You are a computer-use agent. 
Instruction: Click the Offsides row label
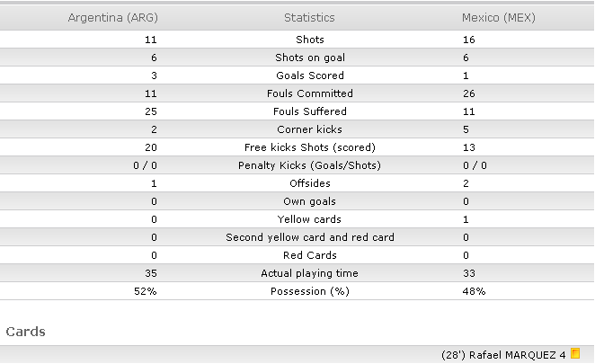[310, 183]
